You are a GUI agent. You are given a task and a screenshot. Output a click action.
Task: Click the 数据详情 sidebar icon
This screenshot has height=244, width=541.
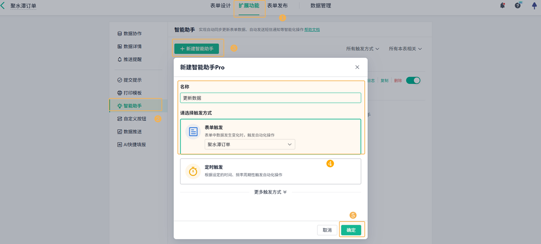point(119,47)
